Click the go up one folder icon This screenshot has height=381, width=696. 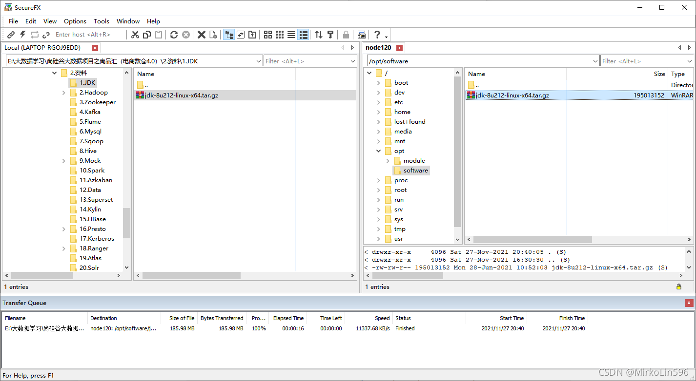(x=252, y=35)
